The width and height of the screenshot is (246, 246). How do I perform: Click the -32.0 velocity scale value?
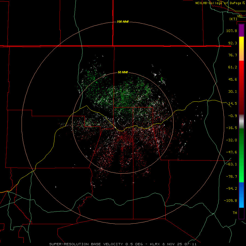pyautogui.click(x=232, y=140)
